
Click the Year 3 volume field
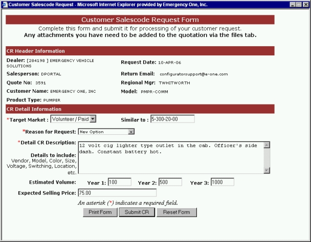[223, 182]
